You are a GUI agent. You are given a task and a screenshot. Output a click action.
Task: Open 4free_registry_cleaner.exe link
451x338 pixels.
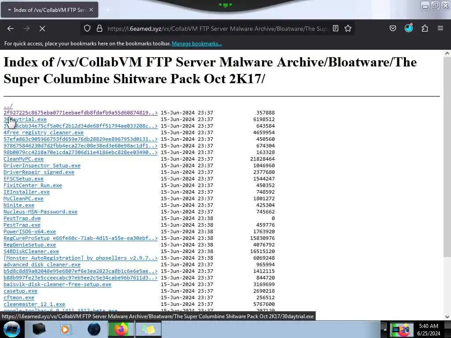[44, 132]
